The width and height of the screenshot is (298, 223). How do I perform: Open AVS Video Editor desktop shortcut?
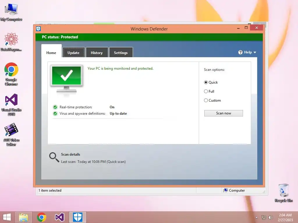[11, 134]
